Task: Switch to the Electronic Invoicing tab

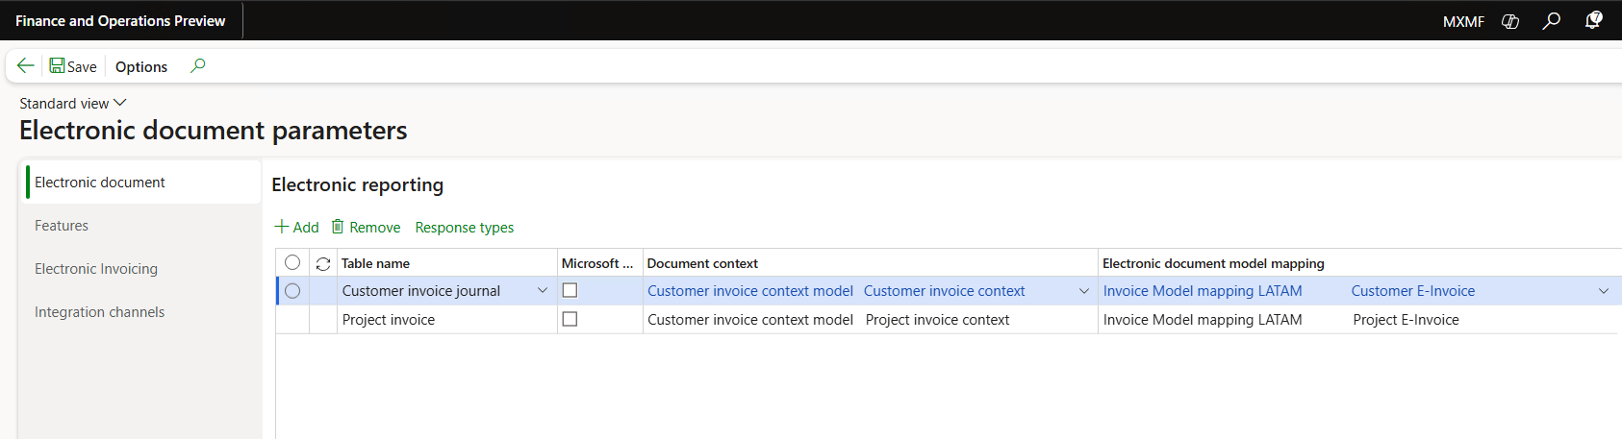Action: pyautogui.click(x=142, y=269)
